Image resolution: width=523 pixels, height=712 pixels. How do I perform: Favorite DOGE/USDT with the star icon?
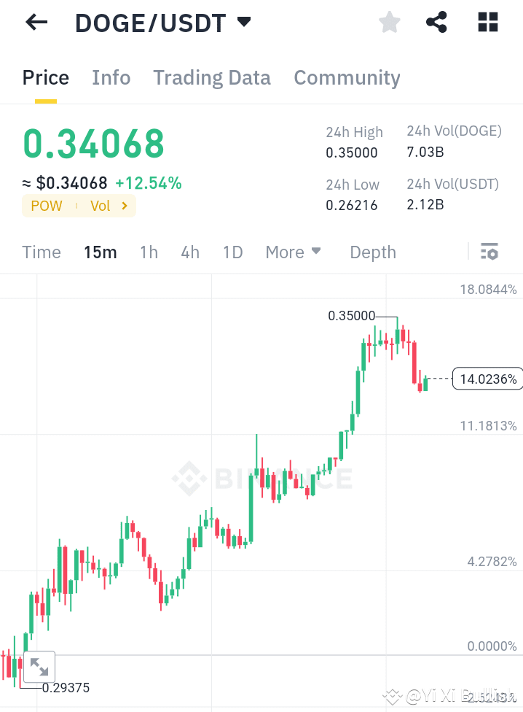(x=389, y=22)
